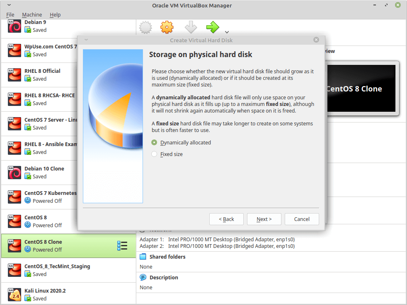The height and width of the screenshot is (305, 407).
Task: Close the Create Virtual Hard Disk dialog
Action: (316, 40)
